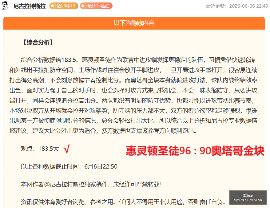Viewport: 270px width, 208px height.
Task: Select the score text 惠灵顿圣徒96：90奥塔哥金块
Action: [x=195, y=151]
